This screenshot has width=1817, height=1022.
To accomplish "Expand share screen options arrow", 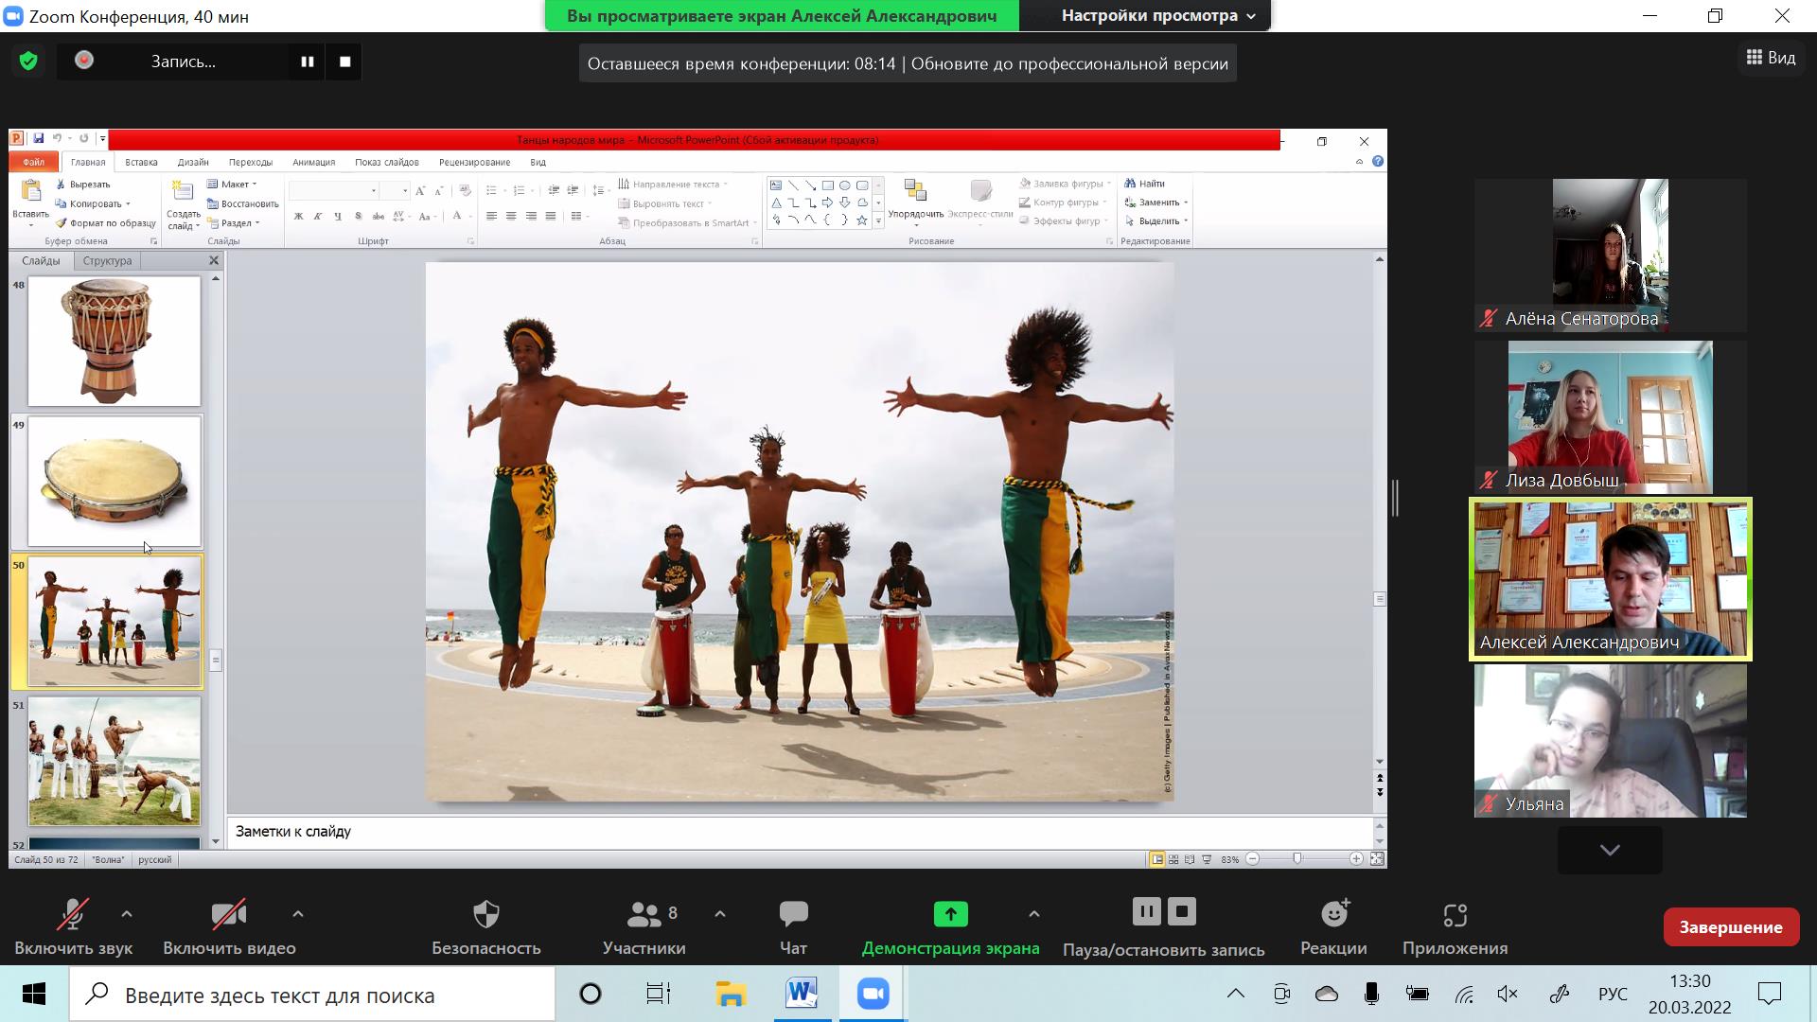I will [1034, 914].
